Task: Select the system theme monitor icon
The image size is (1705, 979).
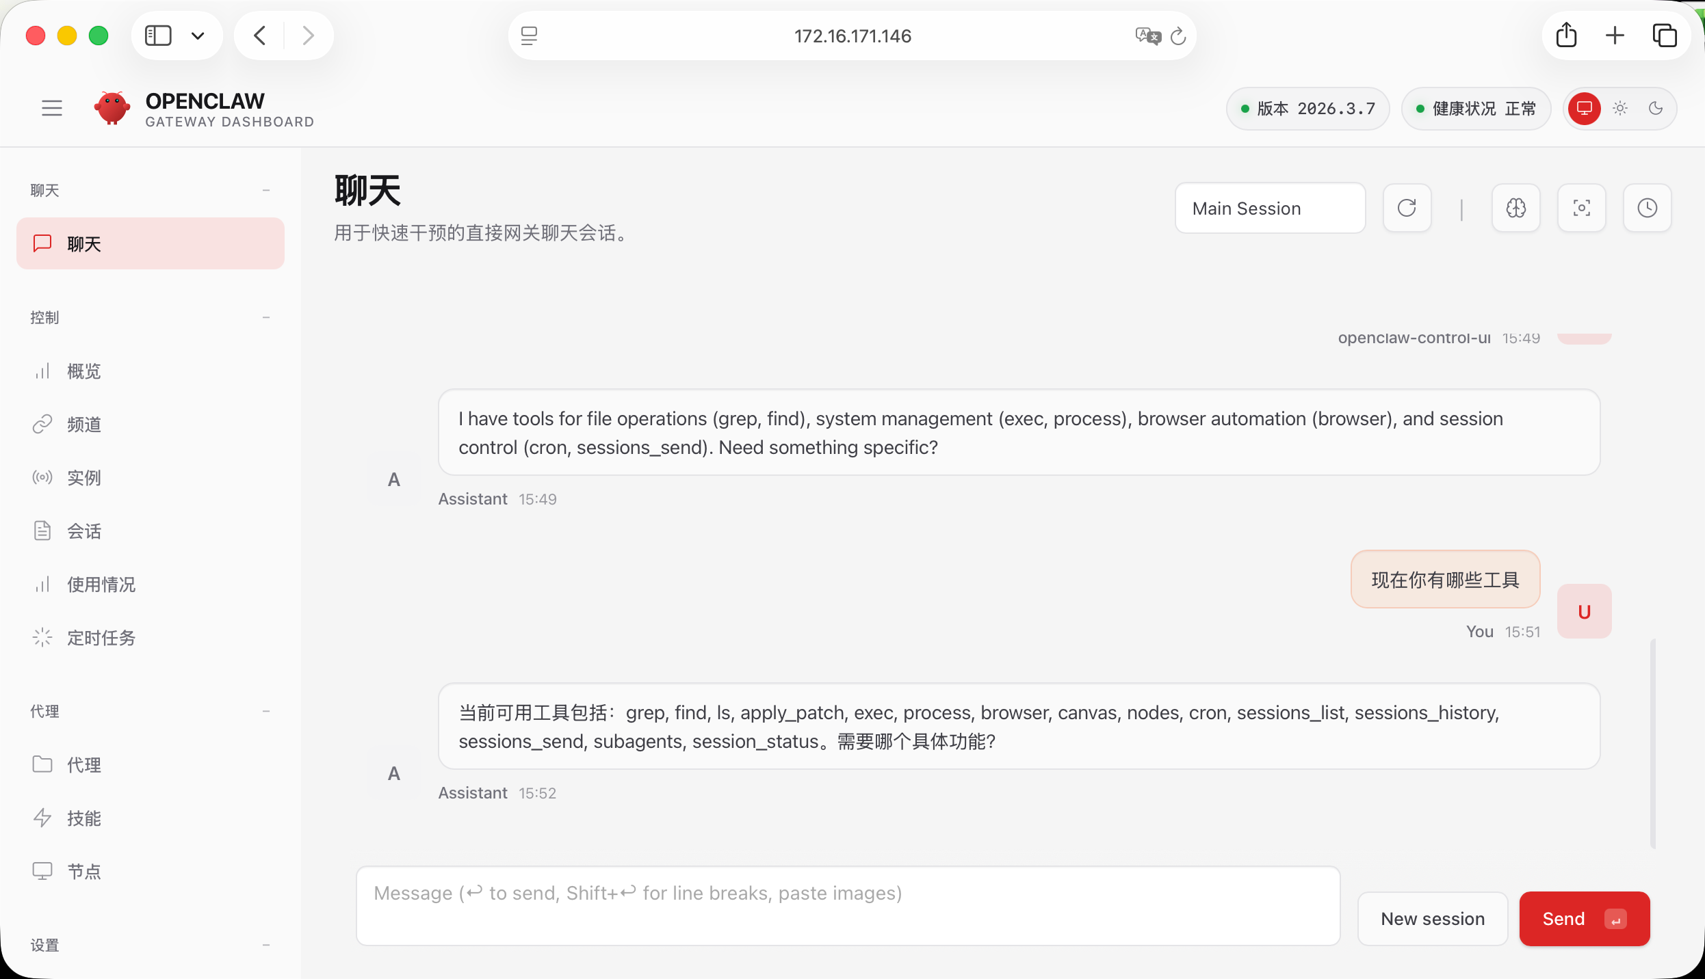Action: pos(1584,108)
